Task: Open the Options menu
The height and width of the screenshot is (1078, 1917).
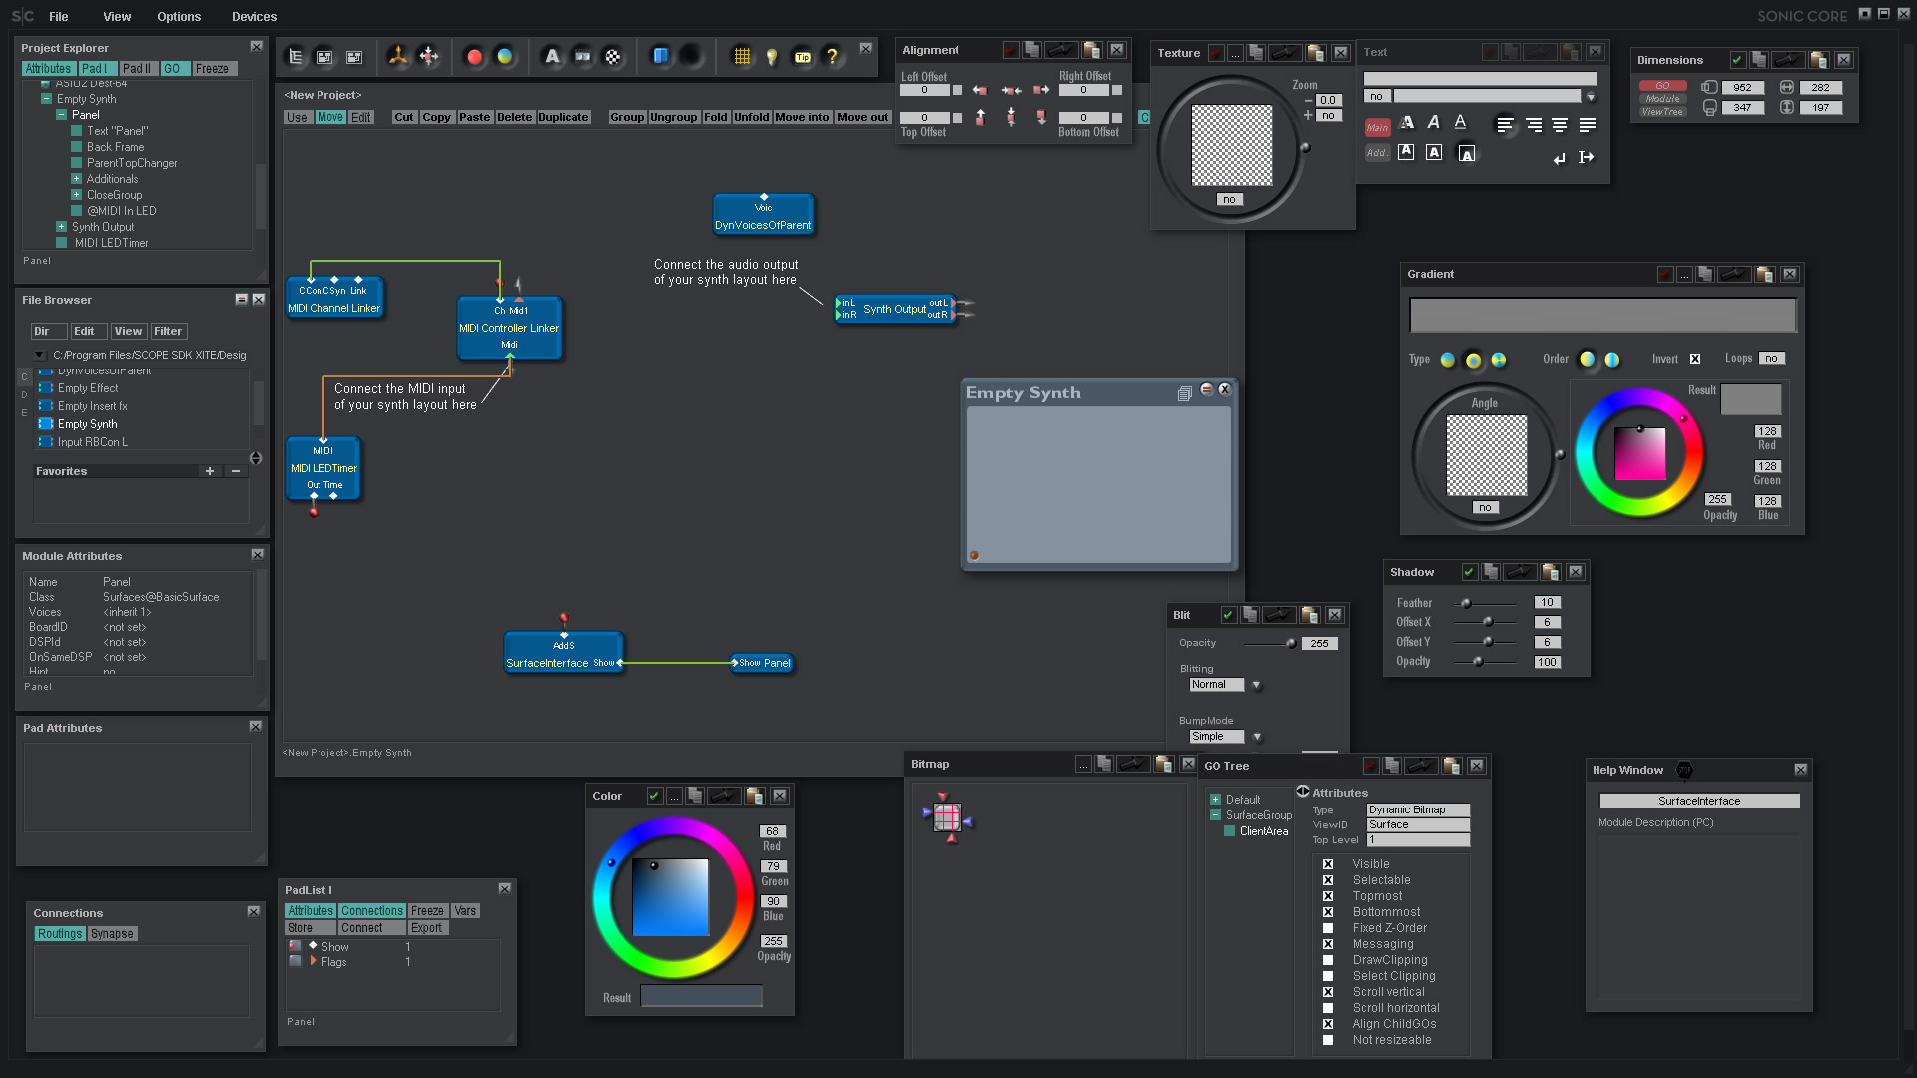Action: tap(179, 17)
